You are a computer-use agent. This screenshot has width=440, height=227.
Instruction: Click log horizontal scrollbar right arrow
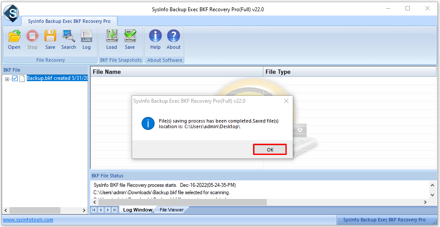click(425, 202)
